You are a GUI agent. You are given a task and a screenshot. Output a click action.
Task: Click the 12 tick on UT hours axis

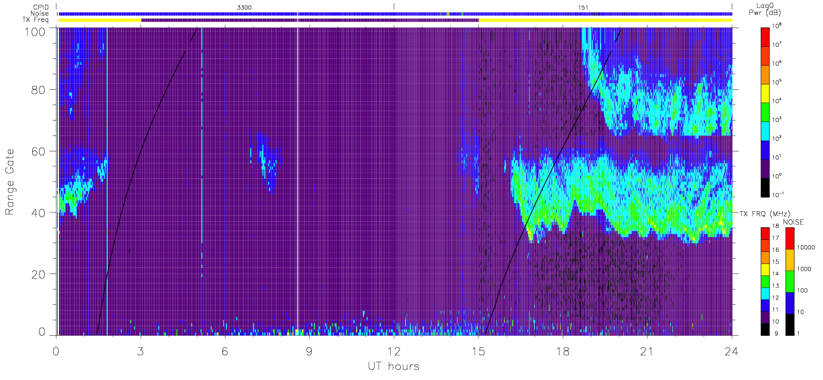(x=394, y=351)
